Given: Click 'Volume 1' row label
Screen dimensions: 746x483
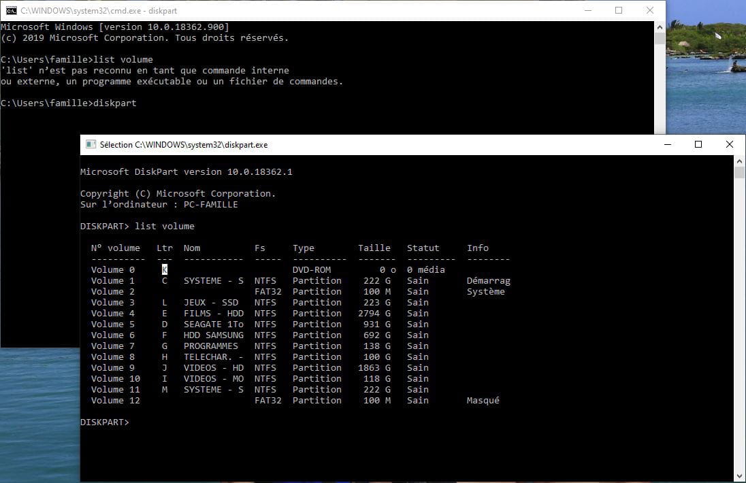Looking at the screenshot, I should 113,280.
